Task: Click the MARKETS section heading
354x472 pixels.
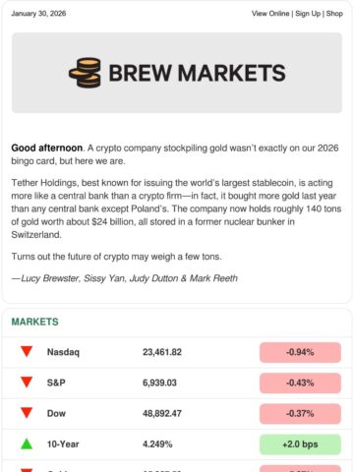Action: (35, 322)
